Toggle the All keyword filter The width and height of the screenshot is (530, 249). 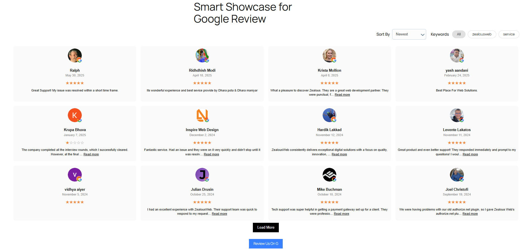click(459, 34)
